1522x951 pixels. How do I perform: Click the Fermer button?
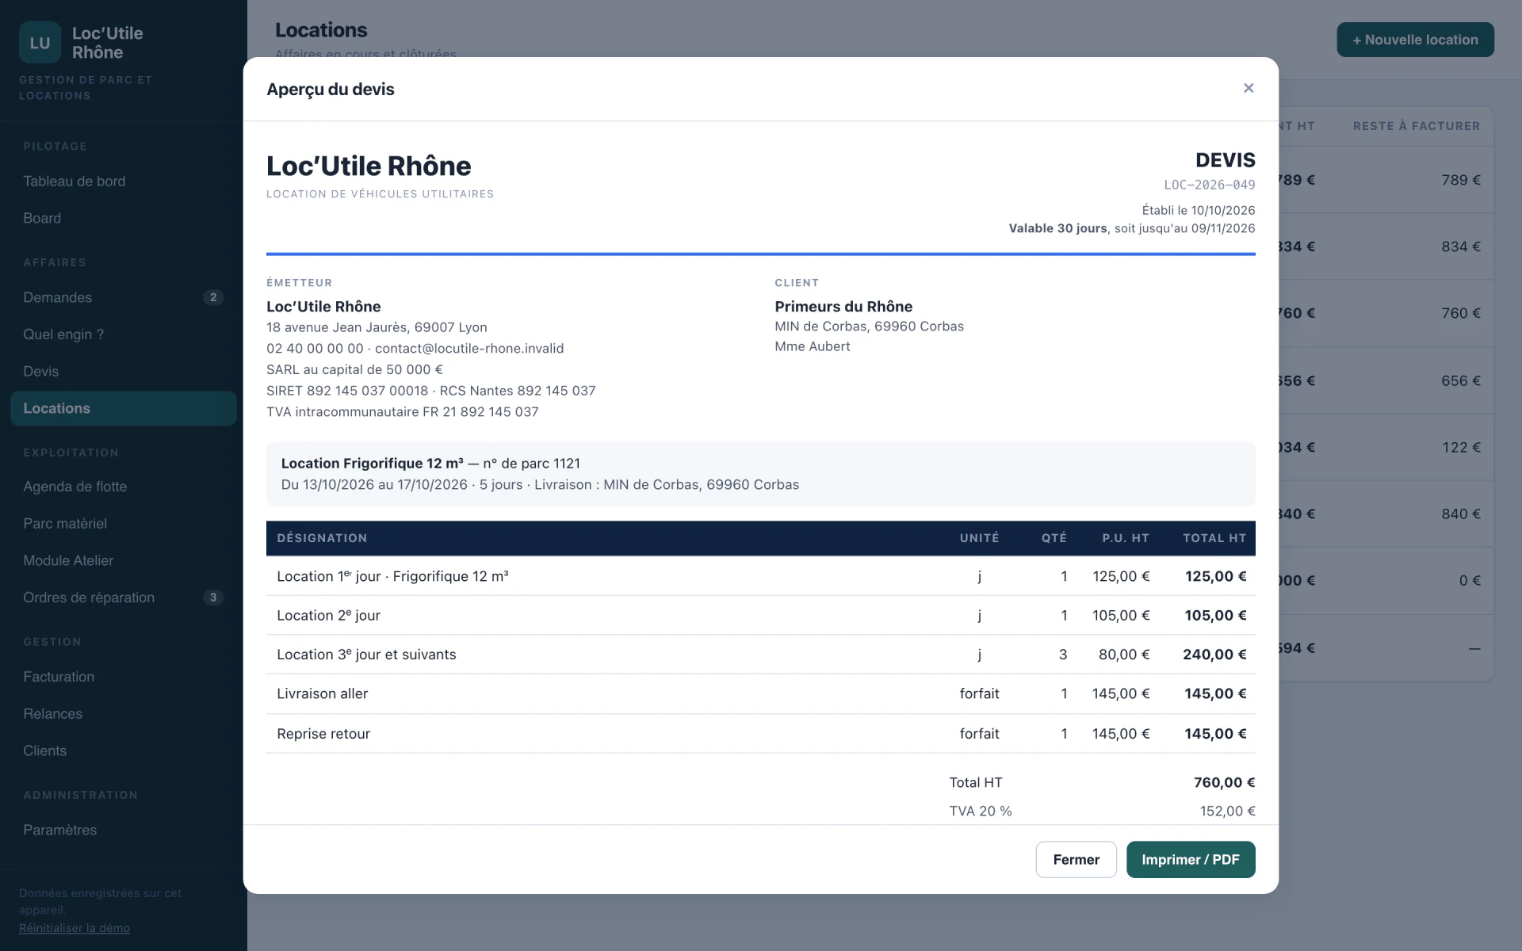[x=1076, y=859]
